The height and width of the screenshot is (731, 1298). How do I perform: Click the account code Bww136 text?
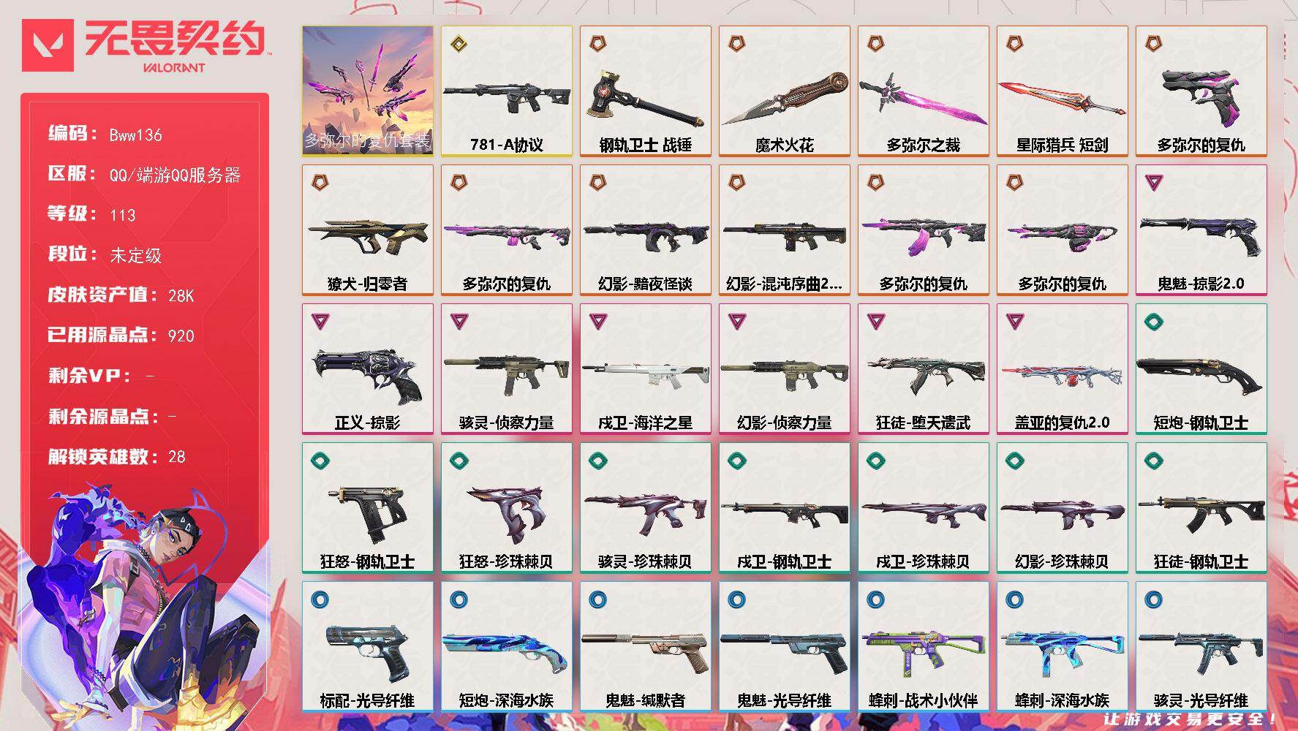tap(136, 135)
